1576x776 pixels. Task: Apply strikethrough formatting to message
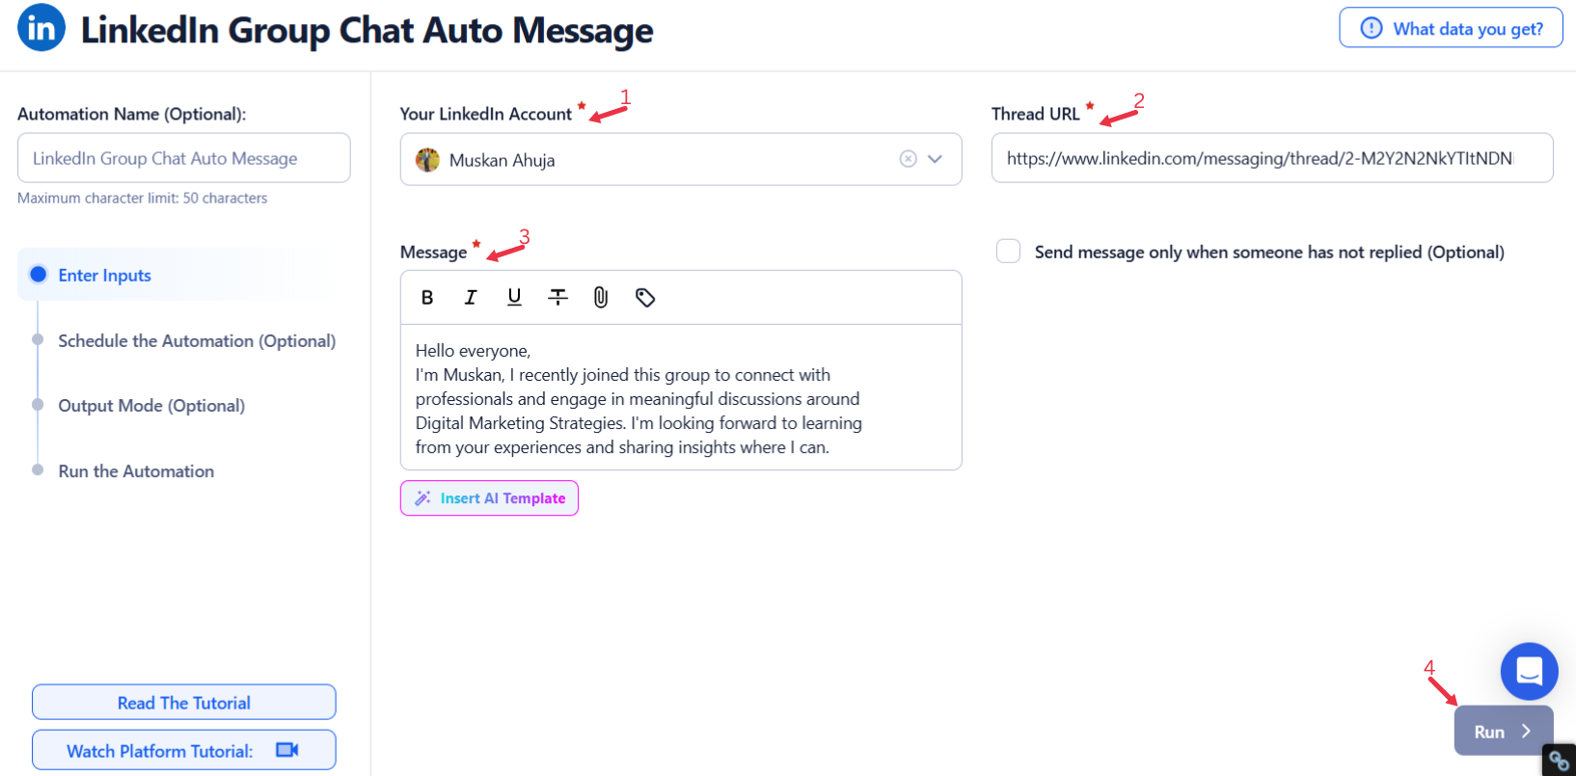click(557, 298)
